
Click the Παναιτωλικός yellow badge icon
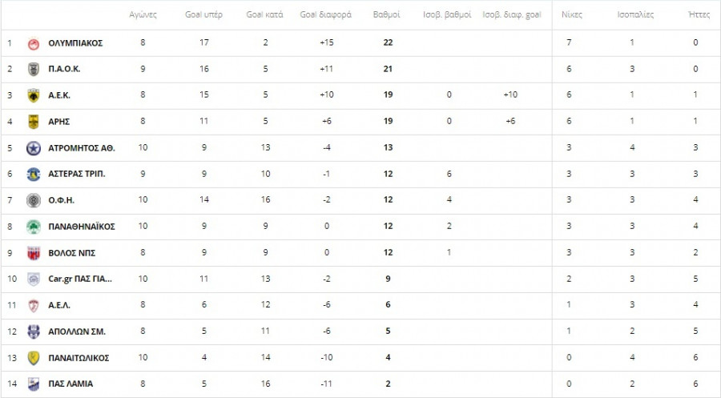34,358
